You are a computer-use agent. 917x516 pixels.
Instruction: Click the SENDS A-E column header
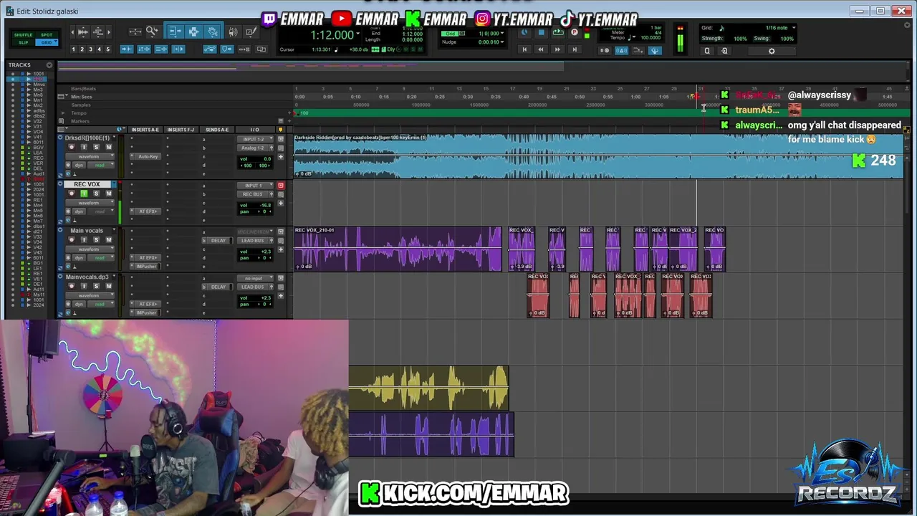(x=217, y=130)
